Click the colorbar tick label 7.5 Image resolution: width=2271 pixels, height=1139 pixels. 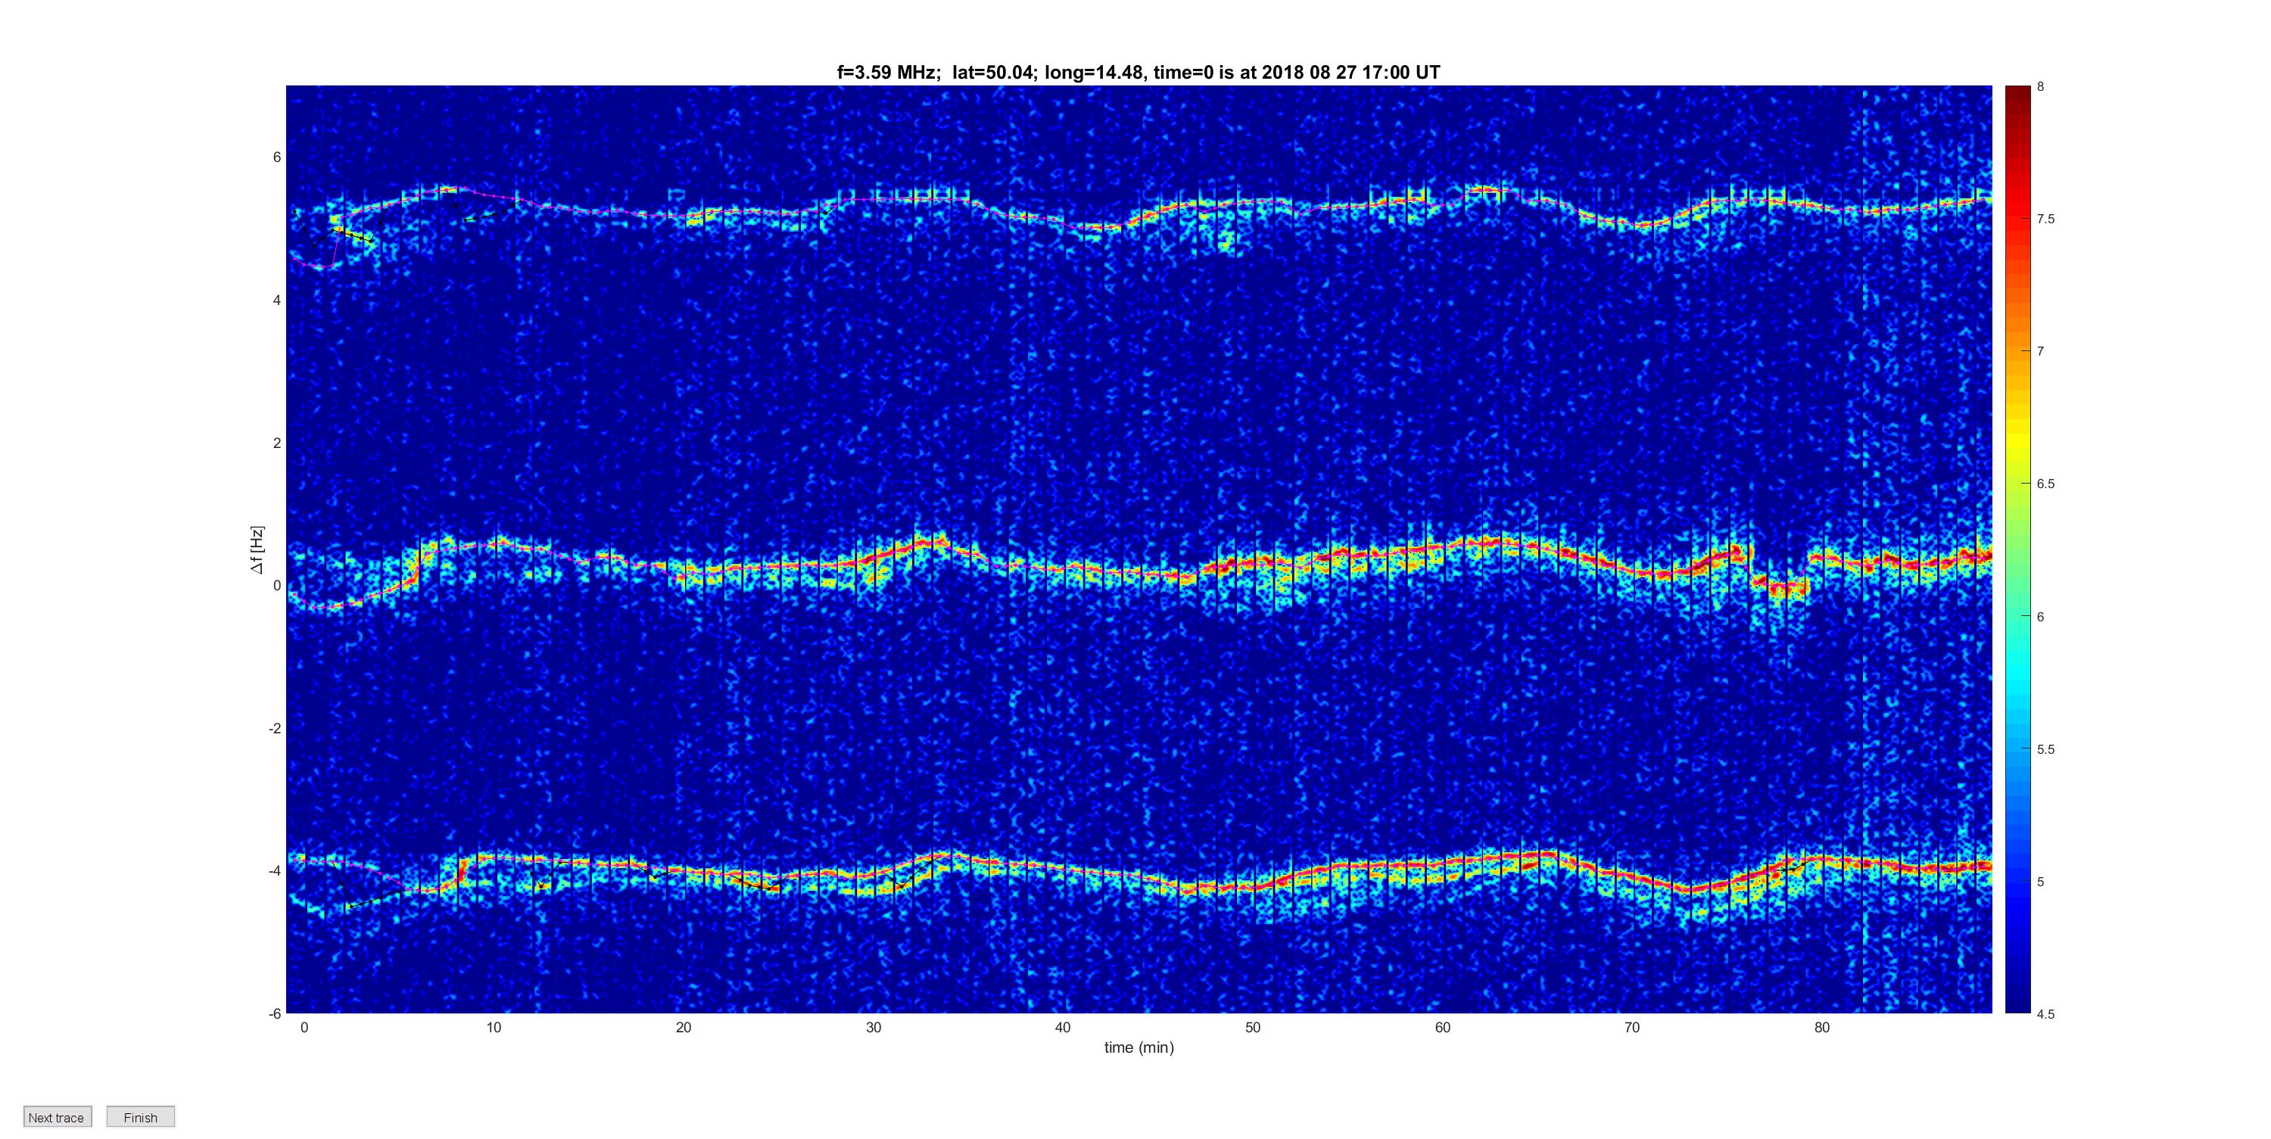pos(2045,219)
